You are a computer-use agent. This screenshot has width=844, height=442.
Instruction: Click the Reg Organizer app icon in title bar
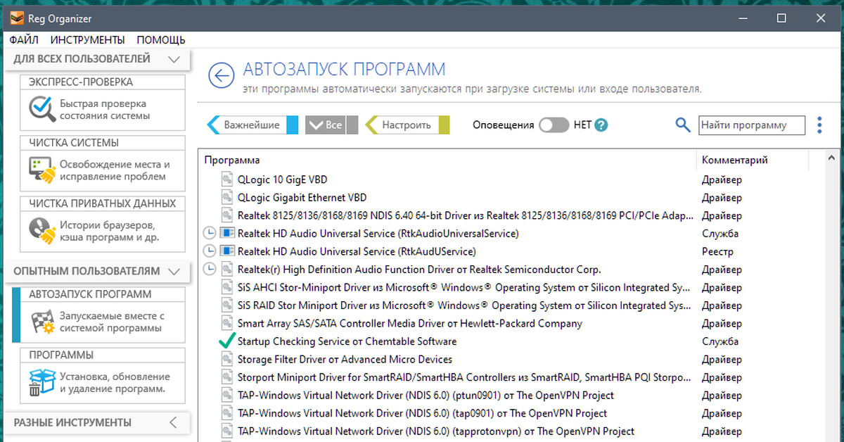point(17,18)
